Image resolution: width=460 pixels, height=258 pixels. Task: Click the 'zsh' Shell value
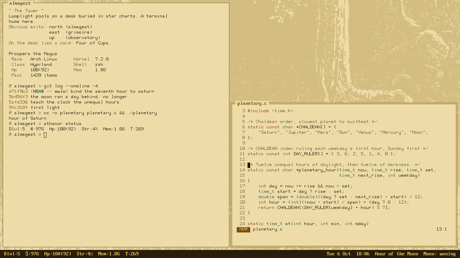pyautogui.click(x=99, y=64)
